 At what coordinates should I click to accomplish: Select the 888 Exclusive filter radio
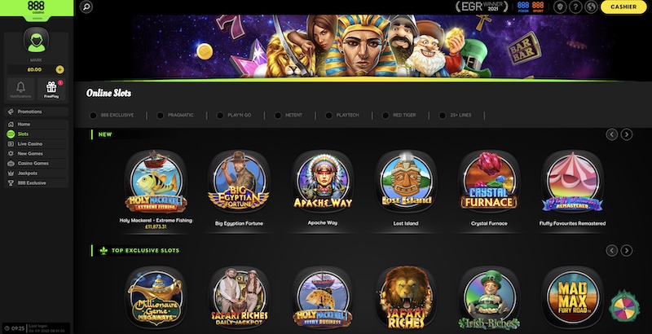click(x=93, y=116)
